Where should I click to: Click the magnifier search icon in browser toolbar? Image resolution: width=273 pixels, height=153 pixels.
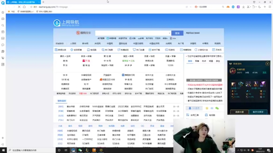[223, 7]
